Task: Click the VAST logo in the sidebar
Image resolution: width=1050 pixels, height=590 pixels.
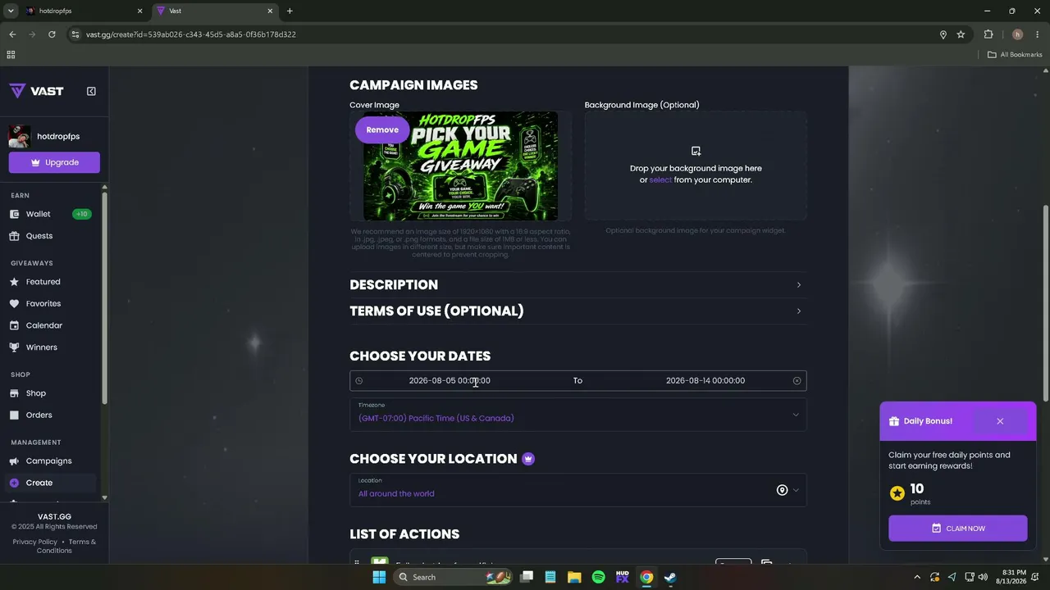Action: pyautogui.click(x=36, y=91)
